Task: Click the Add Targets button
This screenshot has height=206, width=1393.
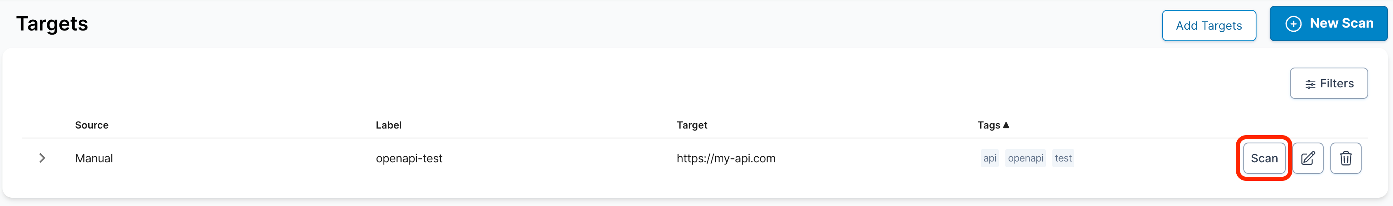Action: tap(1209, 26)
